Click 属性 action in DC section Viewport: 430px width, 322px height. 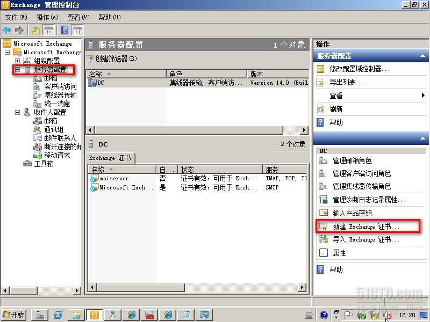(339, 253)
